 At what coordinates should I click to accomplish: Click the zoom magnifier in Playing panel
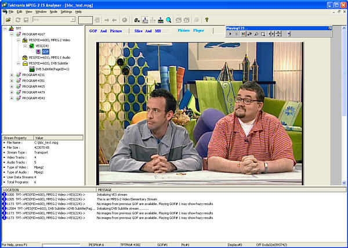tap(256, 34)
